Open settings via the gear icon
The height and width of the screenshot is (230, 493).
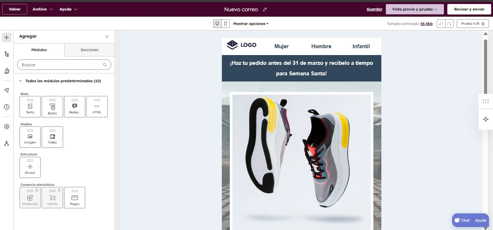pyautogui.click(x=6, y=126)
